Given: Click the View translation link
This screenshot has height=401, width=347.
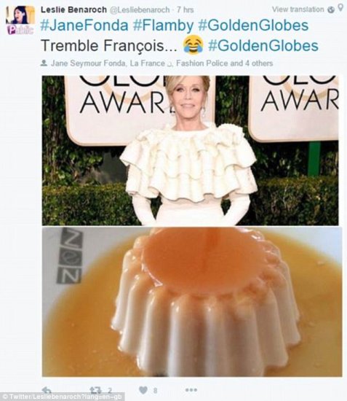Looking at the screenshot, I should click(x=298, y=9).
